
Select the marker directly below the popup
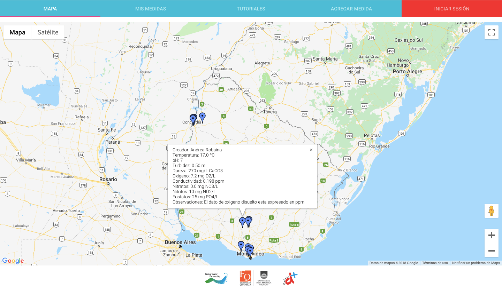coord(242,221)
